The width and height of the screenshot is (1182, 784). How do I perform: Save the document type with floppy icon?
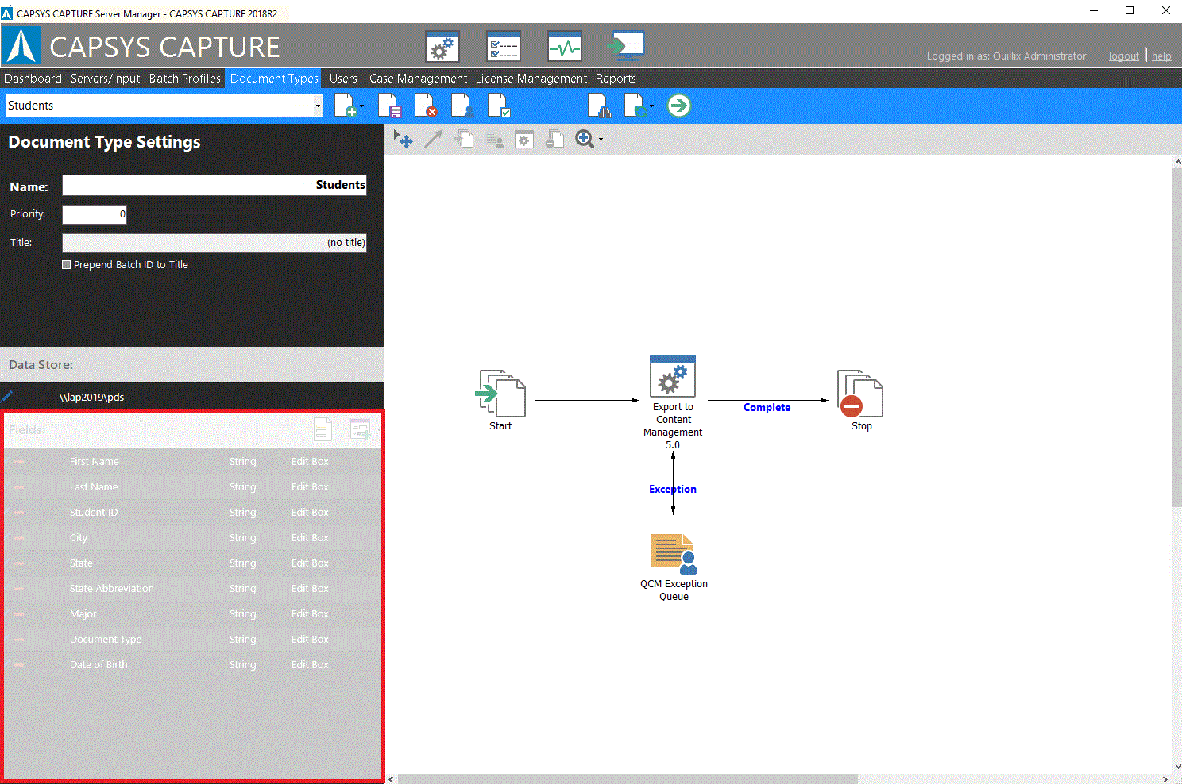389,106
